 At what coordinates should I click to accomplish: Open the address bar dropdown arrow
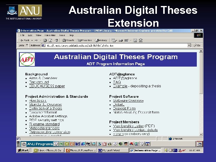(189, 45)
